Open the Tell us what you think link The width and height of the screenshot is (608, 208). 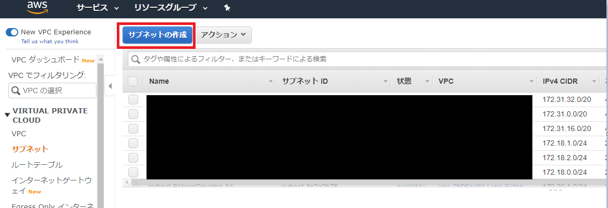(x=50, y=42)
